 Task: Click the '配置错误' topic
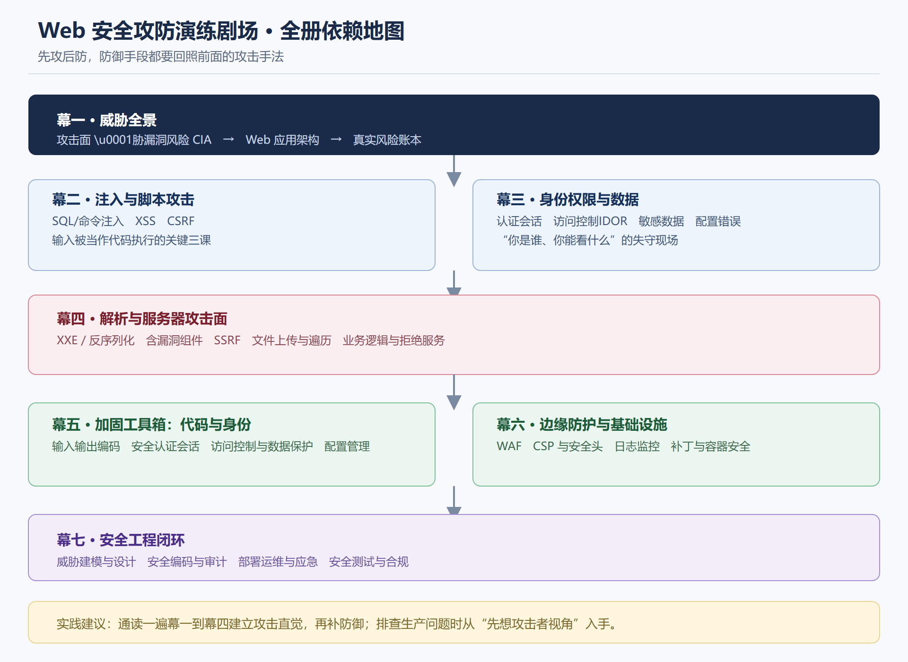pyautogui.click(x=718, y=221)
